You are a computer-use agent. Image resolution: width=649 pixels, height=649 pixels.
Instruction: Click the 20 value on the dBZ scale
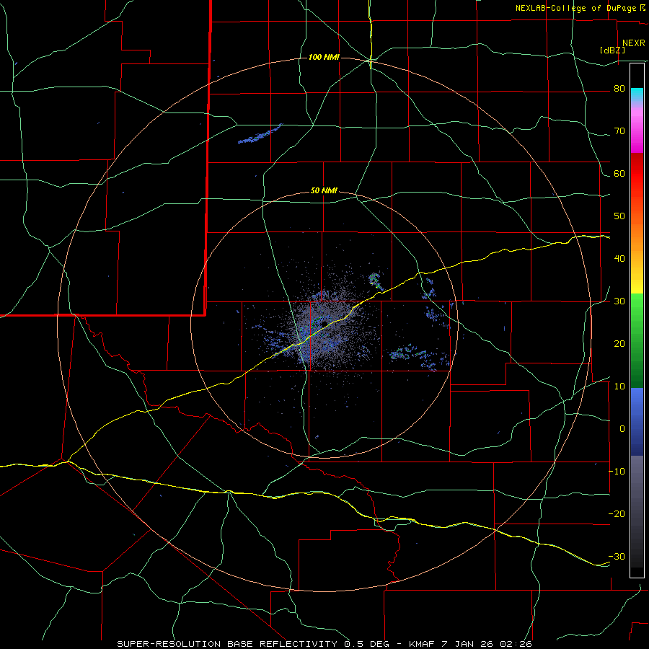click(619, 343)
